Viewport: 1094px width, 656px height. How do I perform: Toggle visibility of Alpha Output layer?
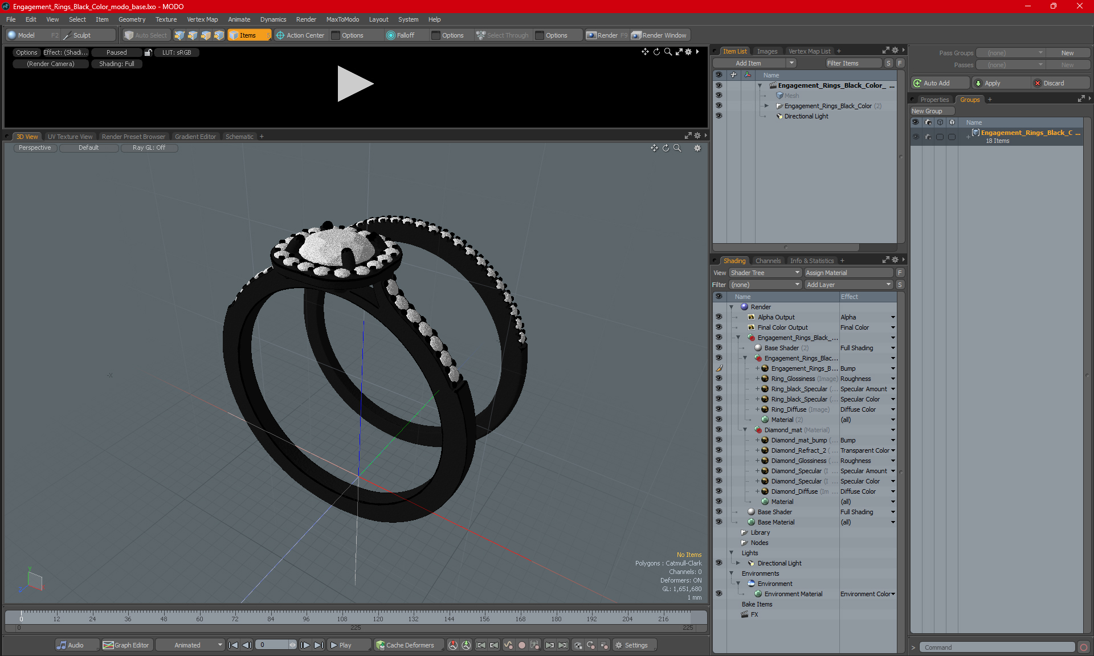719,317
